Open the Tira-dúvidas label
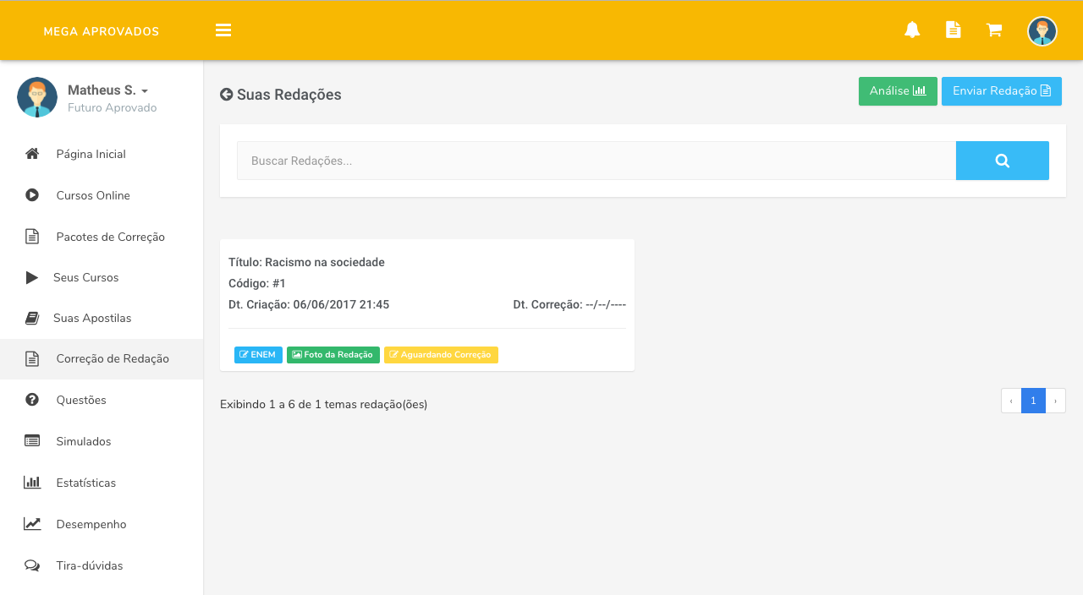 pos(90,565)
